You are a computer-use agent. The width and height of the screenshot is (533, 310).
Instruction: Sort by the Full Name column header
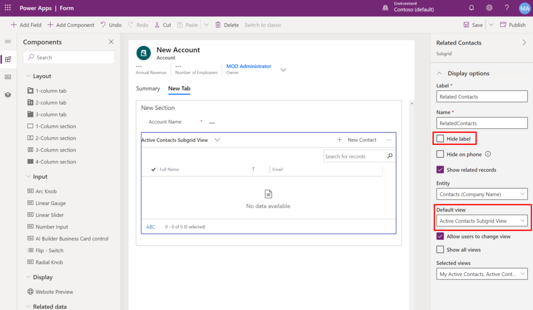[x=169, y=169]
